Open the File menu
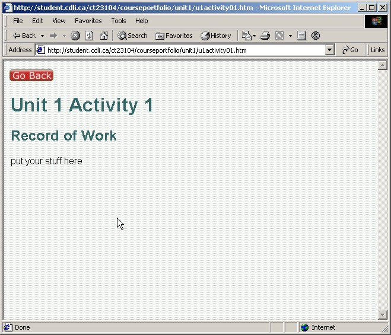 [18, 21]
